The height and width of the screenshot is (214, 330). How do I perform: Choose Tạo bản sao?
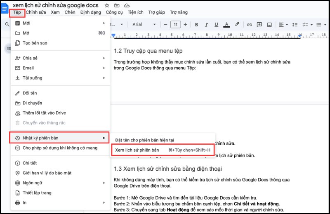click(61, 43)
